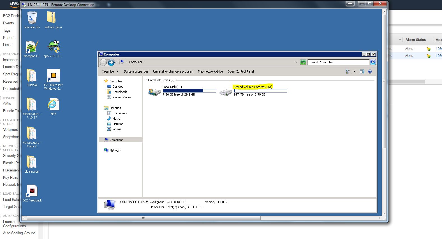Launch the npp.7.5.1 installer icon
The width and height of the screenshot is (442, 239).
pyautogui.click(x=53, y=48)
